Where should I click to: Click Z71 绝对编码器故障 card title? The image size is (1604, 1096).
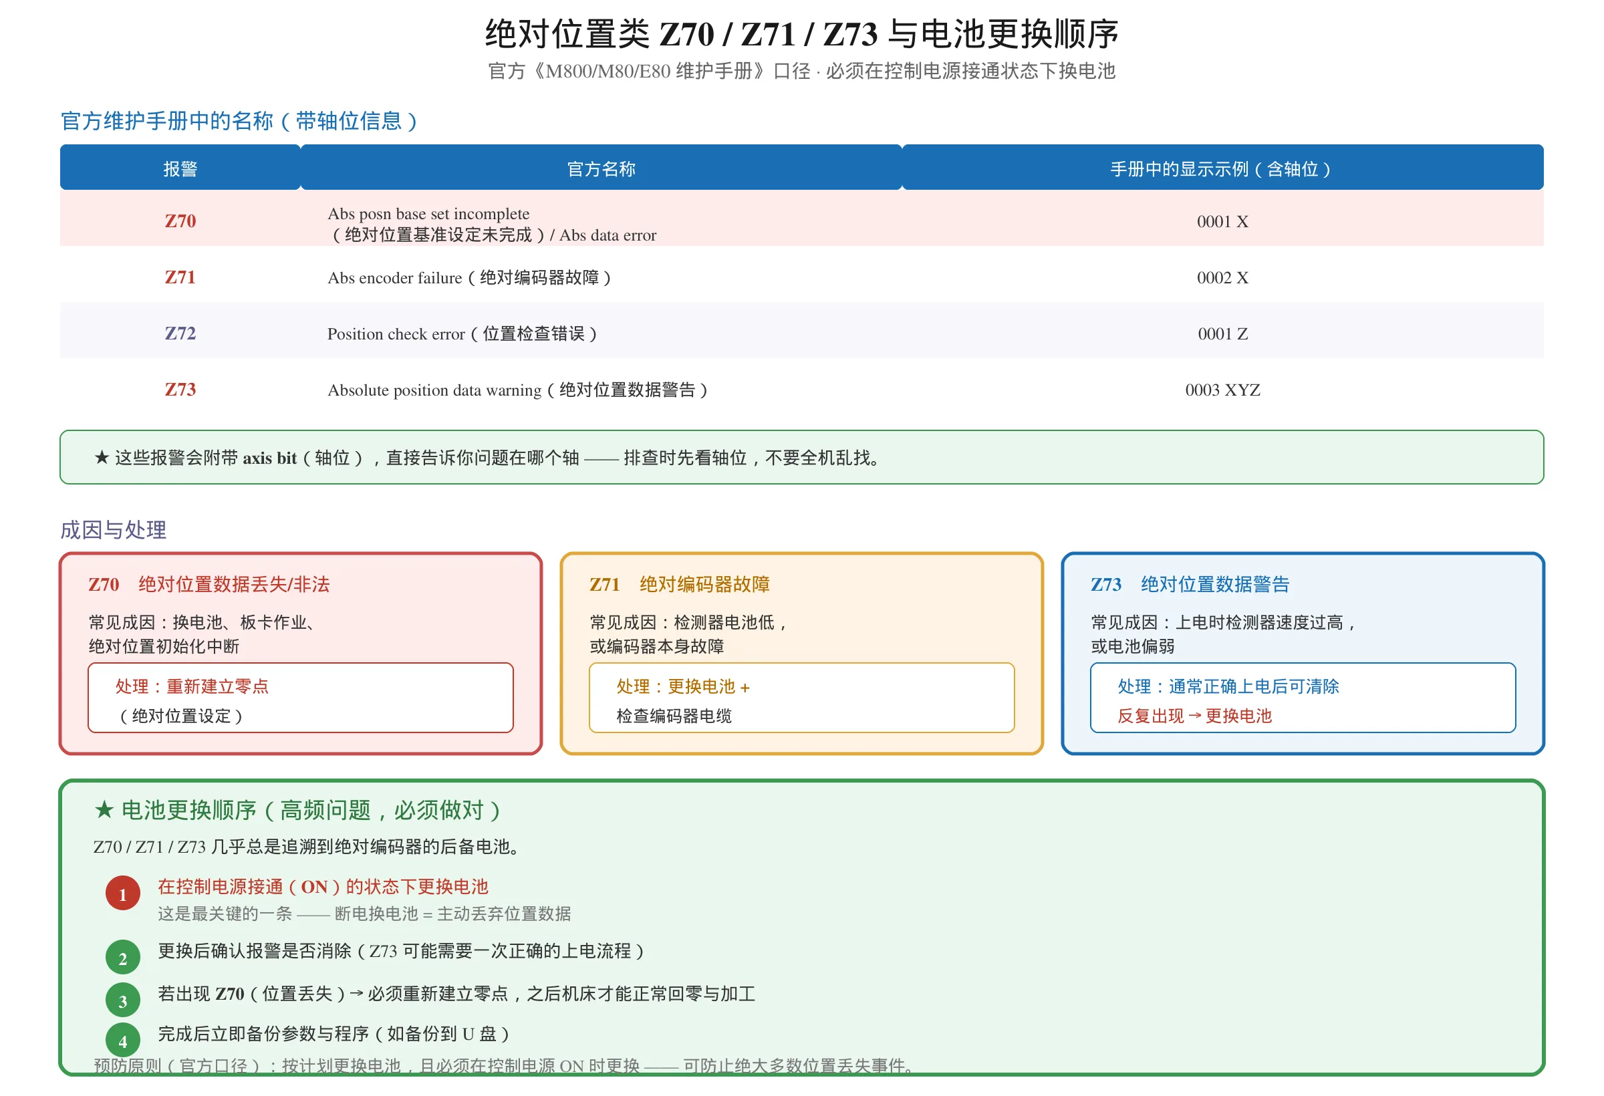coord(679,584)
